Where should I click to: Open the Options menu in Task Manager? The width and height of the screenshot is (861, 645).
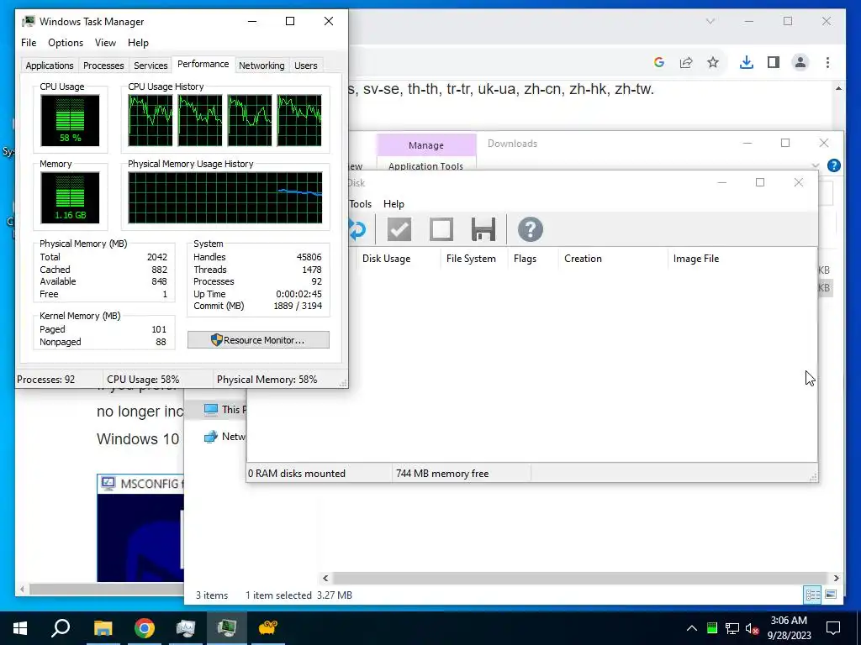[x=66, y=43]
